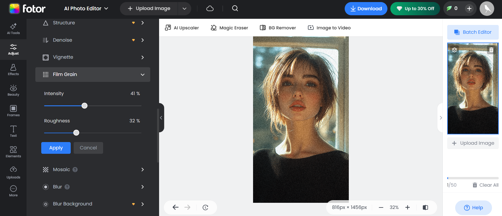Image resolution: width=502 pixels, height=216 pixels.
Task: Open the More sidebar menu
Action: click(13, 191)
